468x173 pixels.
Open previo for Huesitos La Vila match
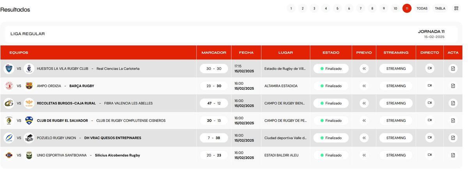pos(364,68)
